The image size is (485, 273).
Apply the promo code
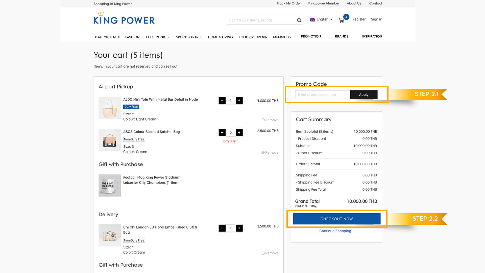pos(364,95)
